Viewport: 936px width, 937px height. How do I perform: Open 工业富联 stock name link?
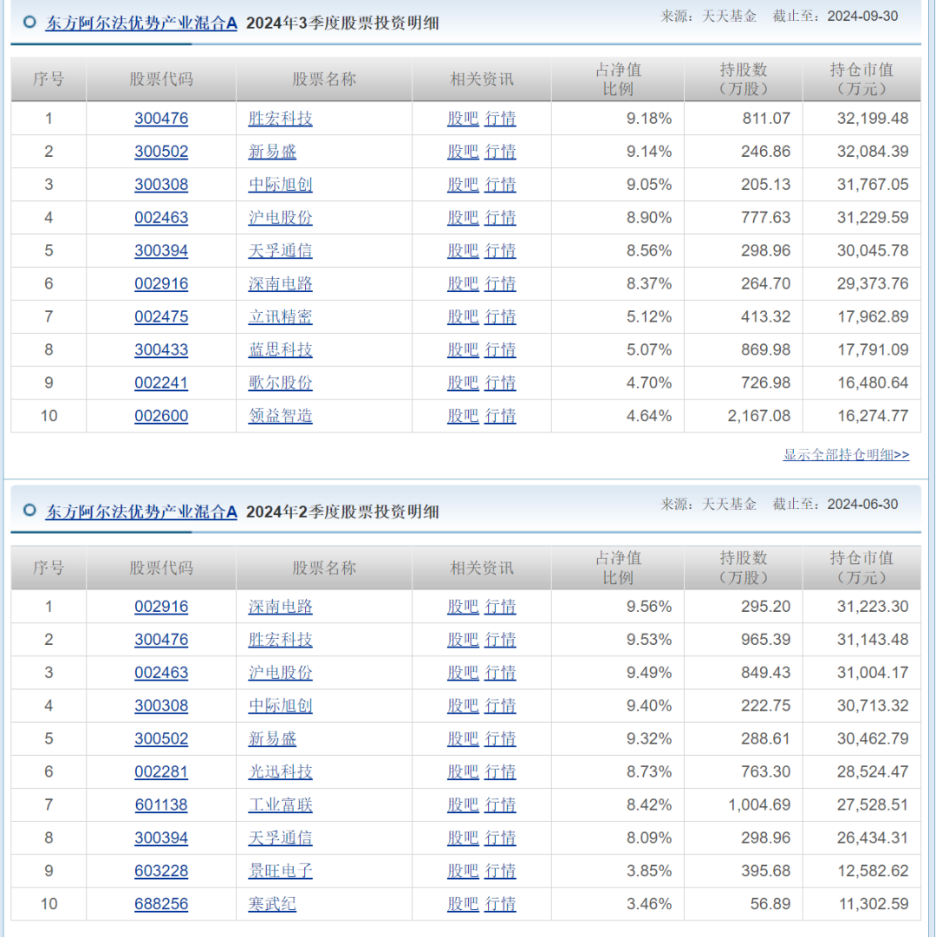pos(280,805)
